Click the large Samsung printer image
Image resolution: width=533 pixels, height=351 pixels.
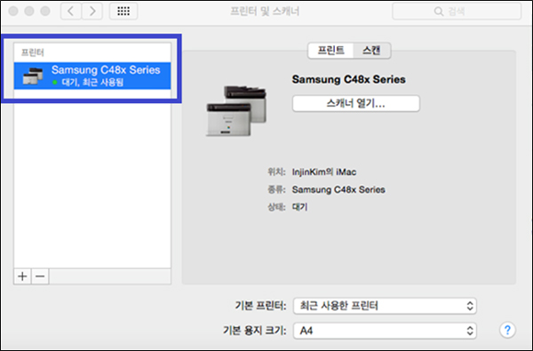236,111
